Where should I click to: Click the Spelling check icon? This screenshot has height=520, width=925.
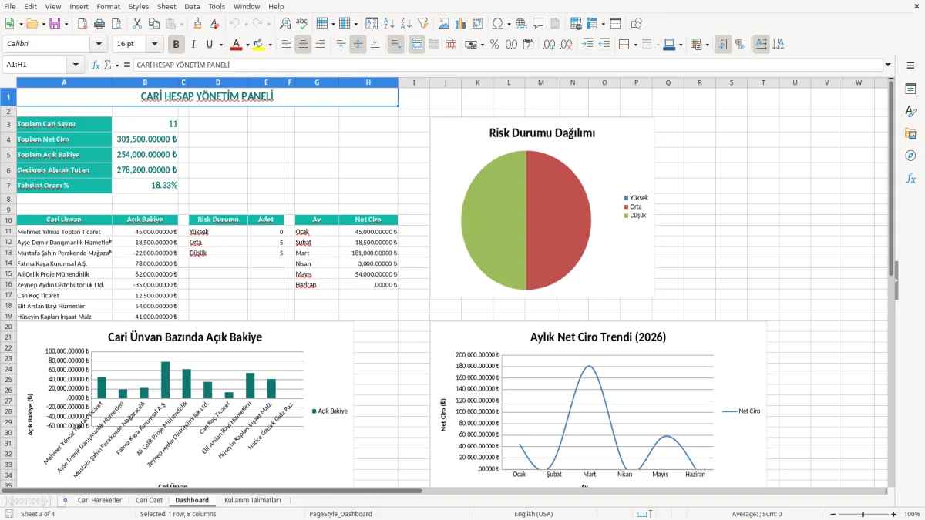(301, 24)
